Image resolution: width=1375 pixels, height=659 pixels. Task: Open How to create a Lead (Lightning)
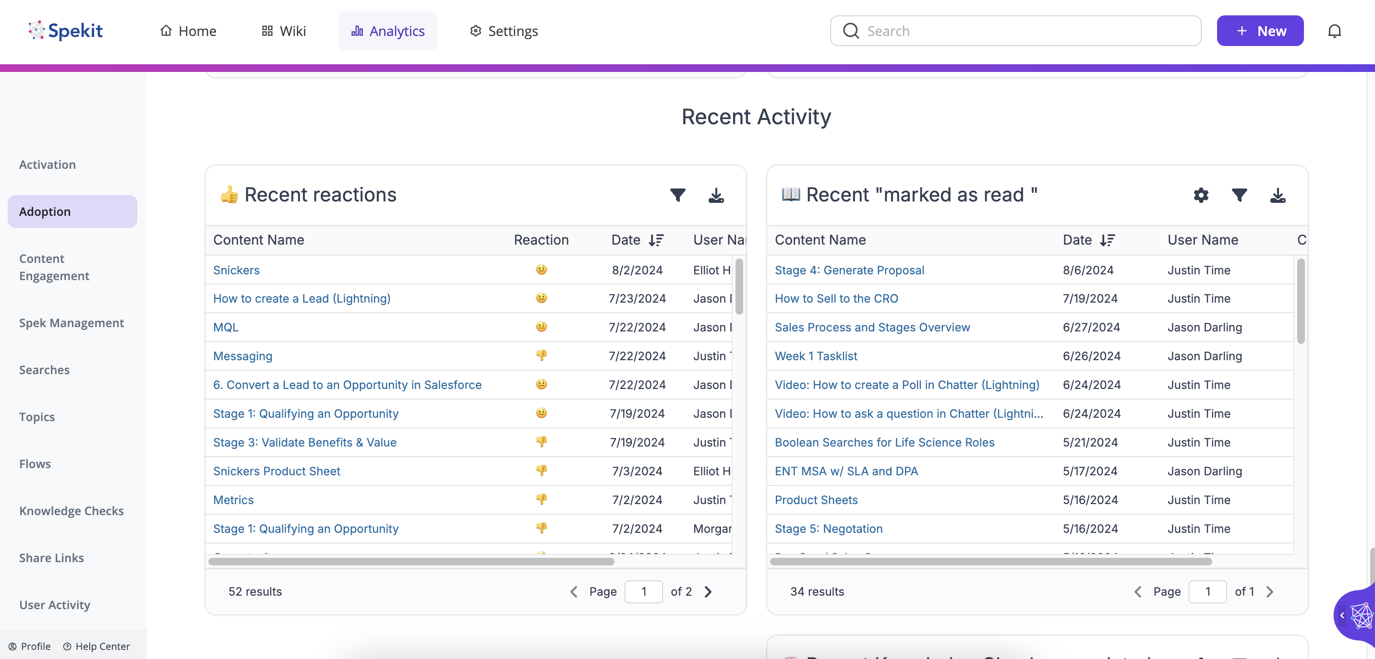click(x=302, y=299)
